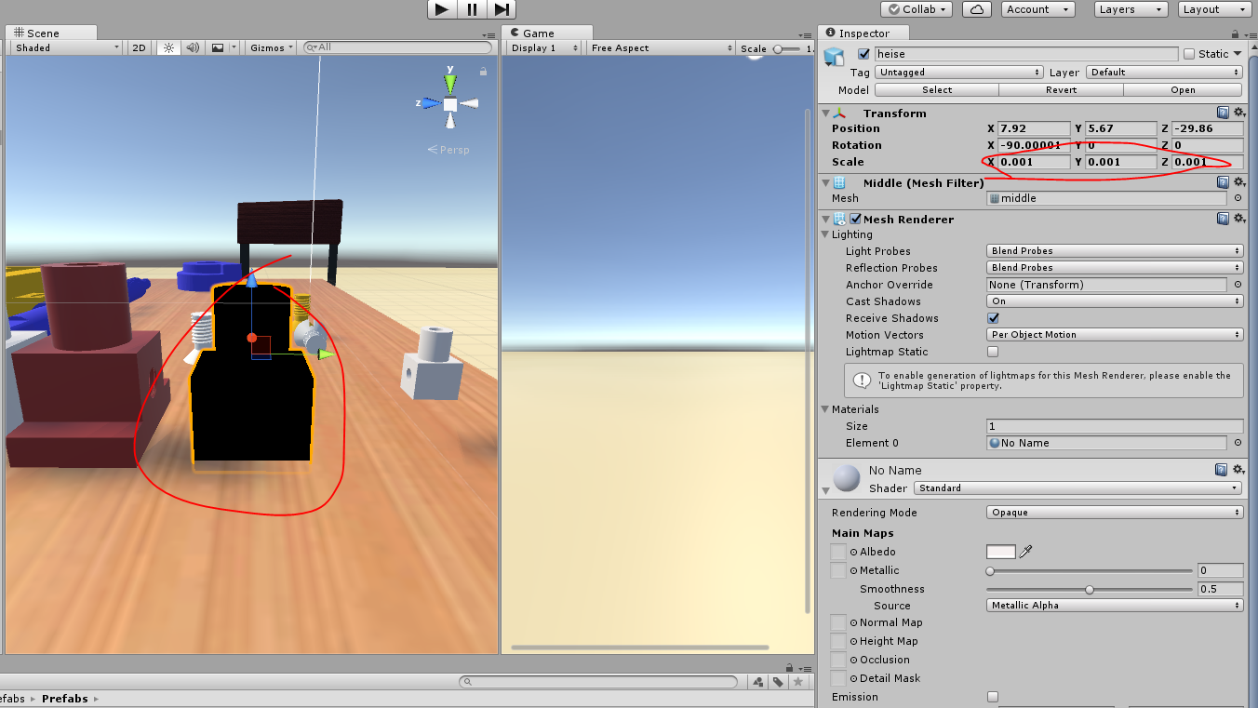Image resolution: width=1258 pixels, height=708 pixels.
Task: Pick Albedo color with the eyedropper
Action: 1025,552
